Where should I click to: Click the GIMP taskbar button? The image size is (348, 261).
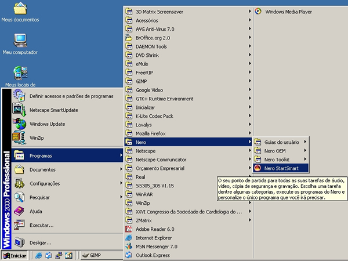click(x=101, y=255)
